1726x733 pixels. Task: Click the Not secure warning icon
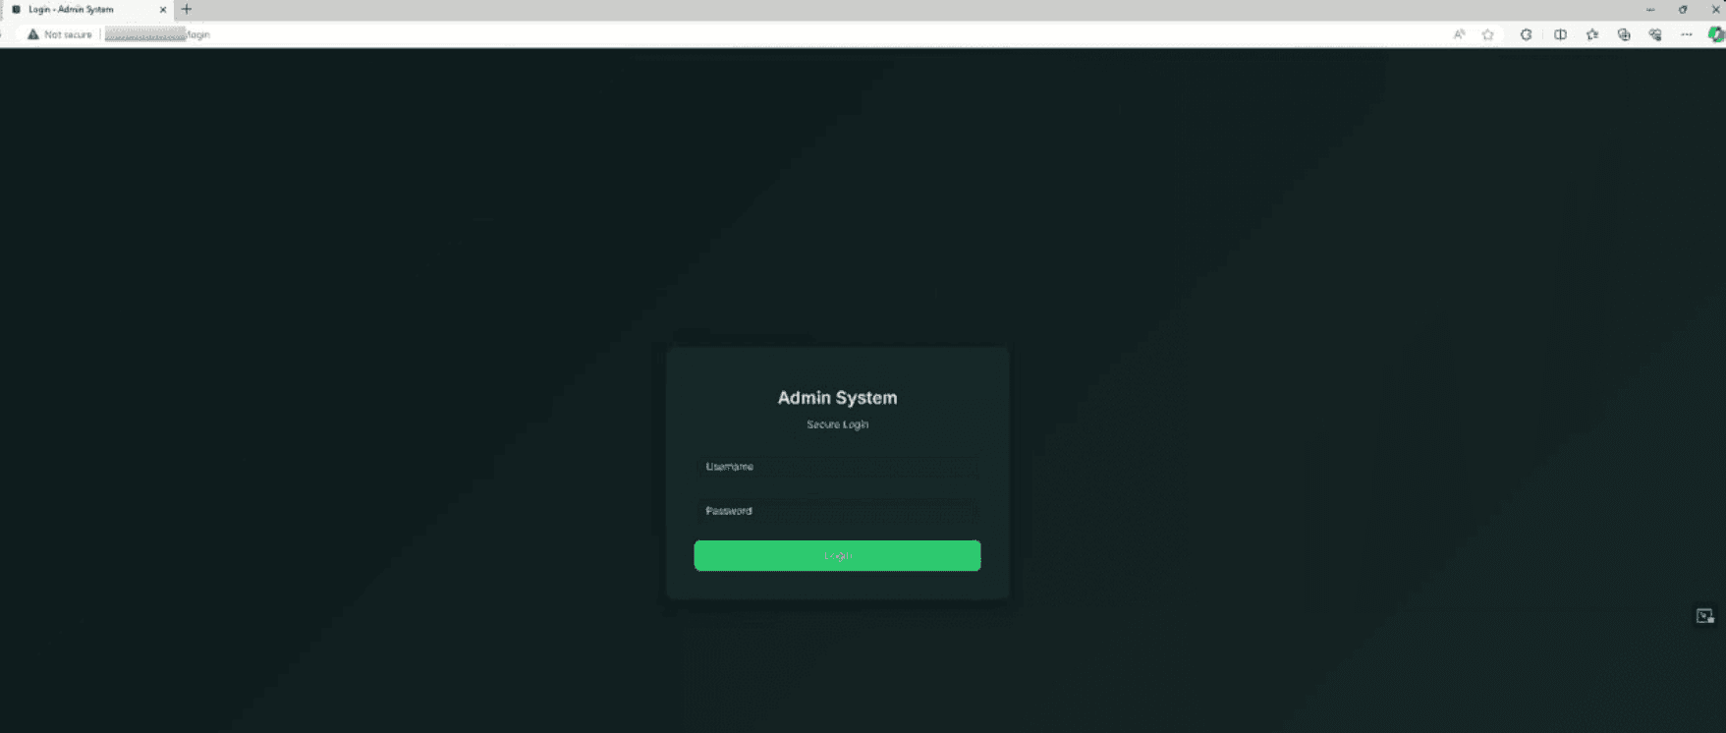click(33, 34)
